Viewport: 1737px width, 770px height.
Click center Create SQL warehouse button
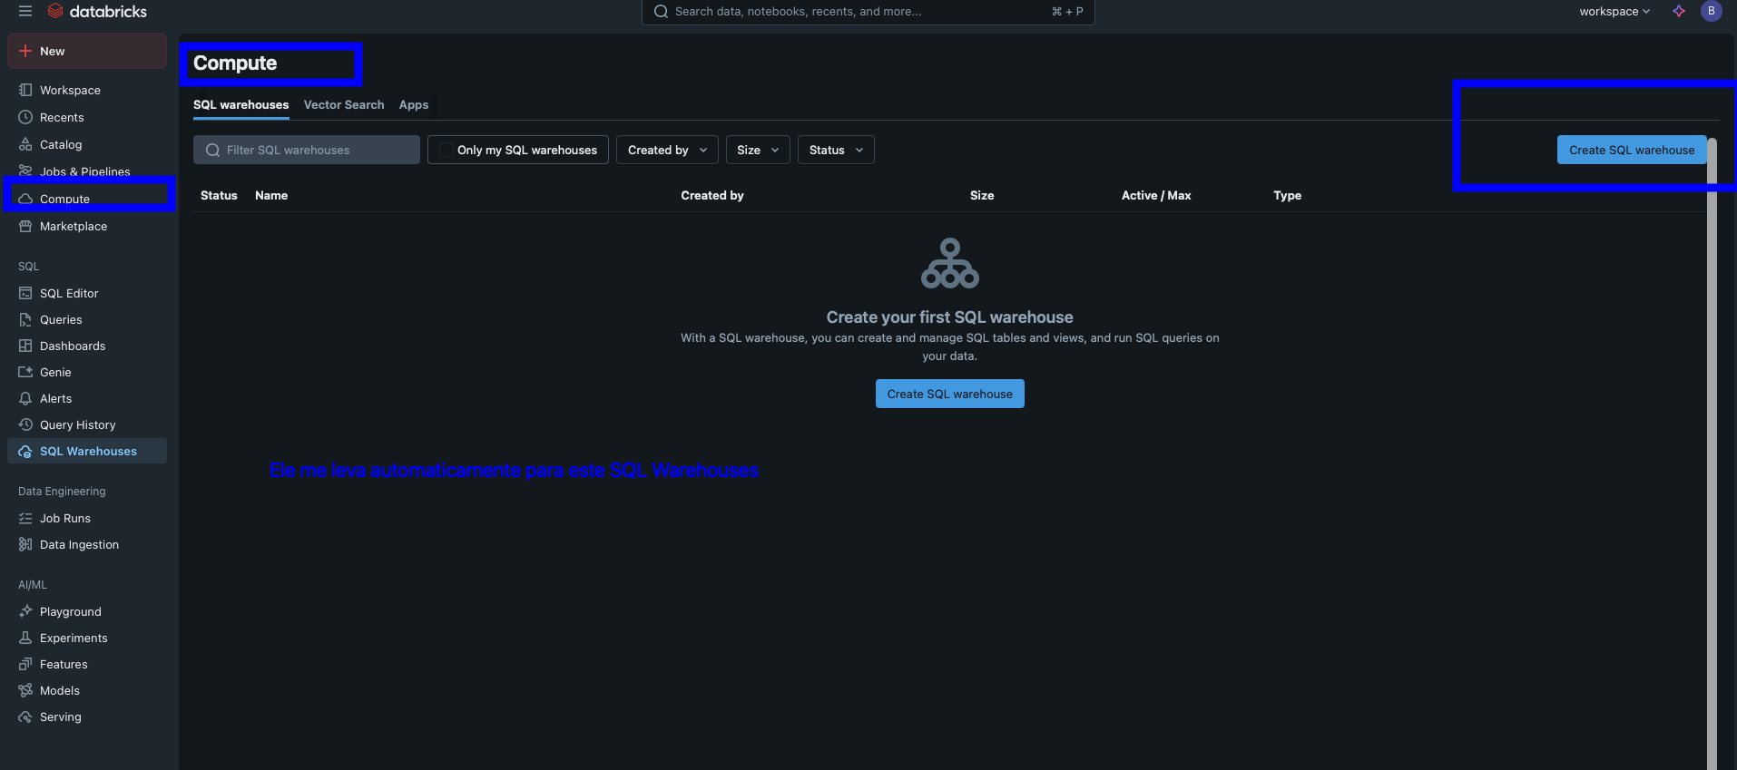[x=949, y=394]
